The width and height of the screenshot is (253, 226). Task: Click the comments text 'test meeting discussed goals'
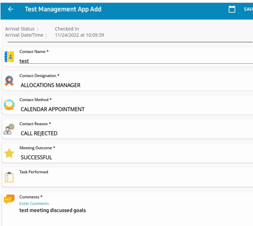pyautogui.click(x=52, y=211)
